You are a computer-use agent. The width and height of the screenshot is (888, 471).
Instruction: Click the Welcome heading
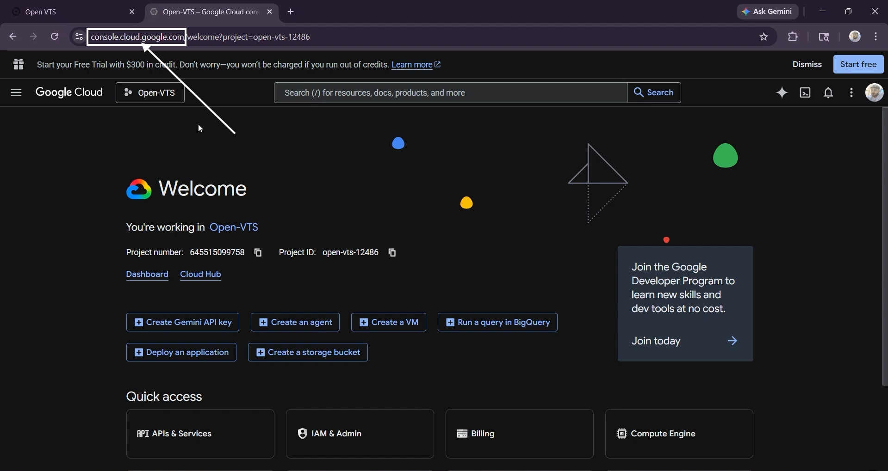tap(203, 189)
